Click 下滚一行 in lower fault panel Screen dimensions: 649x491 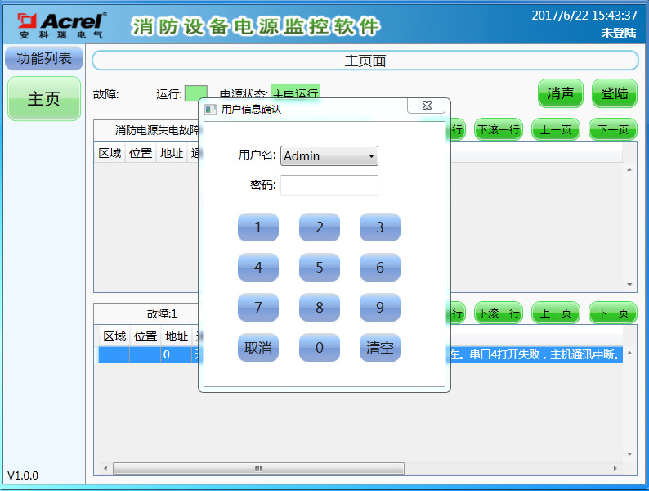499,313
